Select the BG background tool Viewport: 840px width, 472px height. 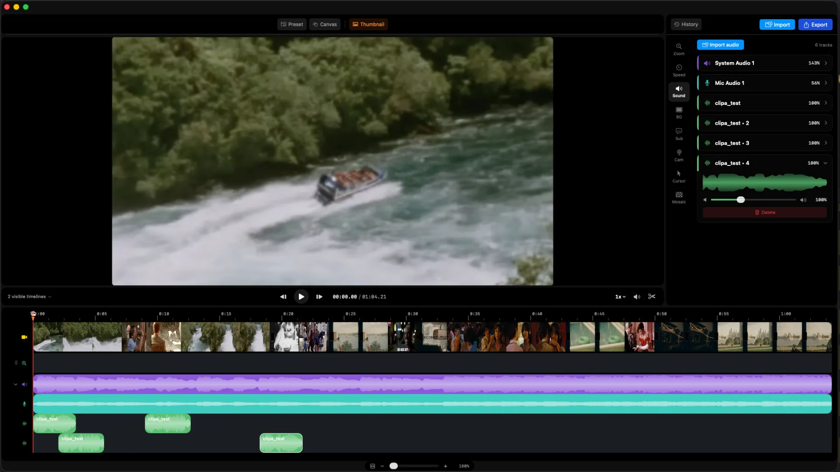coord(679,112)
